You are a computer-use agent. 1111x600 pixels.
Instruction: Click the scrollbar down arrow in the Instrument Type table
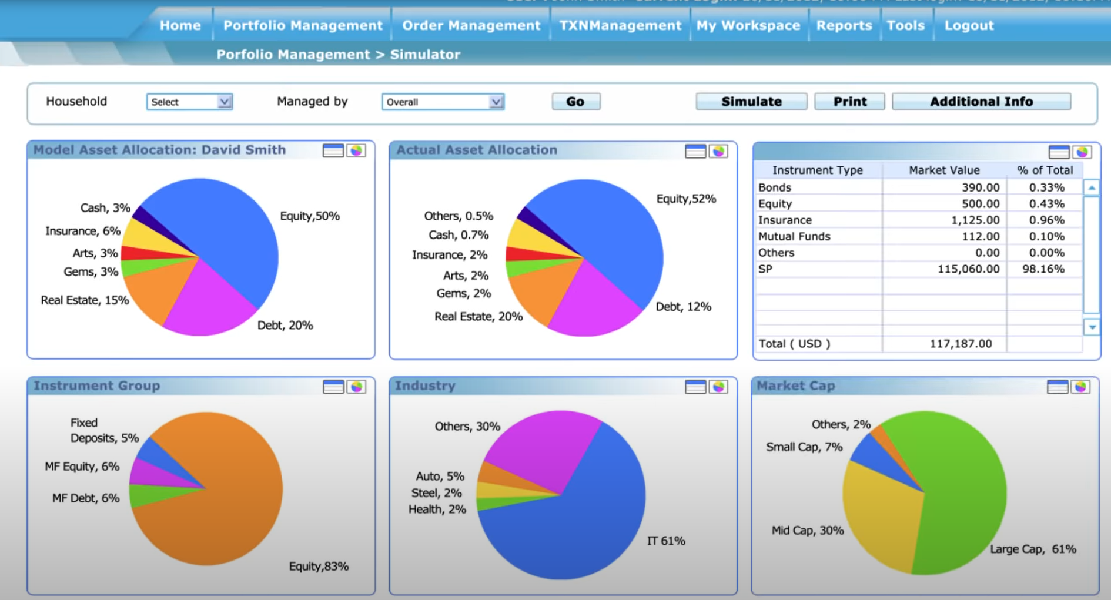click(1092, 327)
